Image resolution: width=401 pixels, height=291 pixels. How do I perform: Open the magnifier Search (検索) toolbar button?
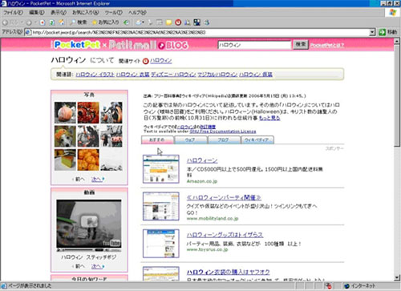click(x=78, y=22)
